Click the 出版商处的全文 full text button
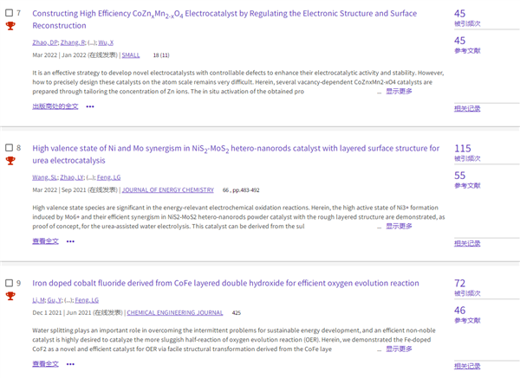520x378 pixels. [x=55, y=106]
